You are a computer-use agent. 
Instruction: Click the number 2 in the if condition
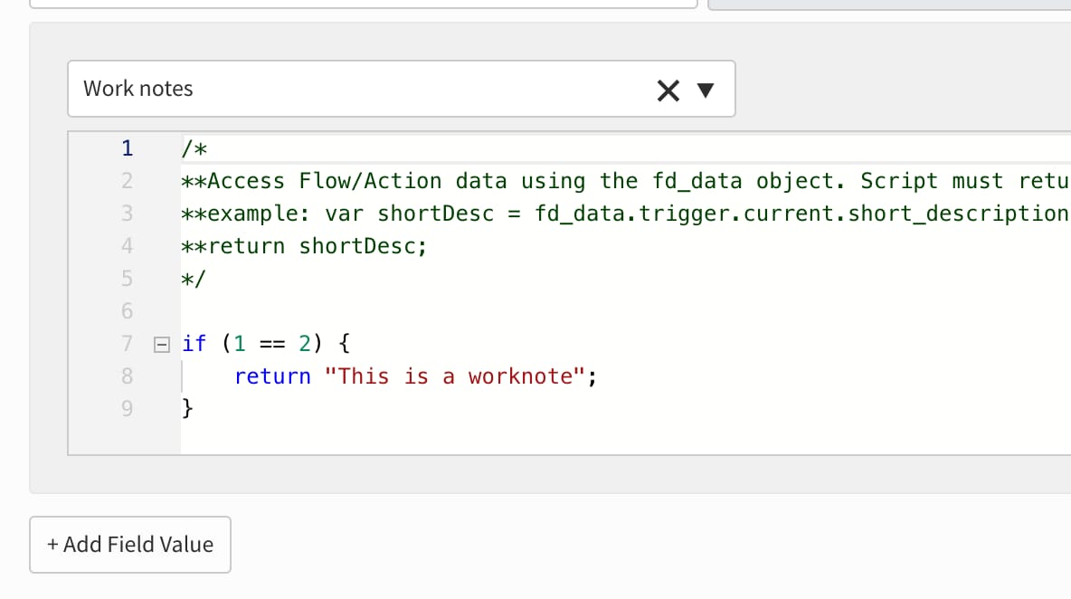point(305,344)
